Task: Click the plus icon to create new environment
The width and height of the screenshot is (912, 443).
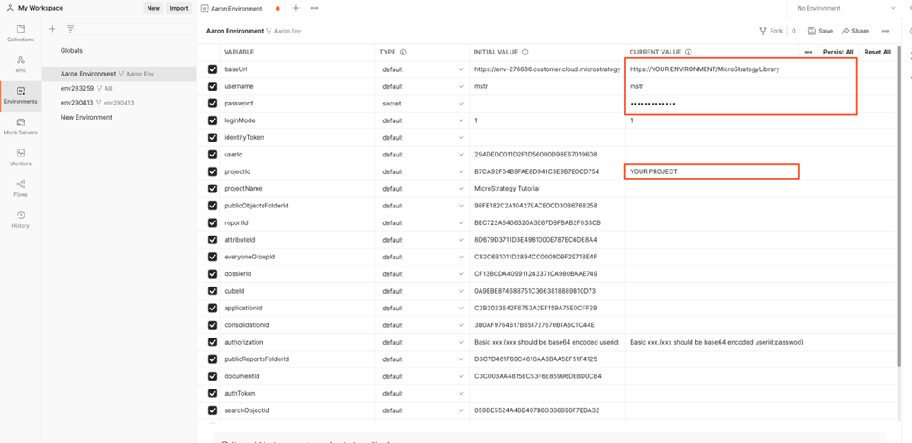Action: click(53, 29)
